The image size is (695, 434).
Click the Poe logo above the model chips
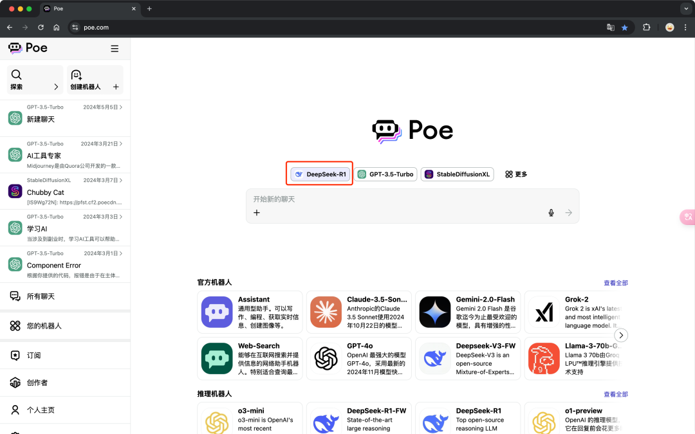pyautogui.click(x=412, y=131)
